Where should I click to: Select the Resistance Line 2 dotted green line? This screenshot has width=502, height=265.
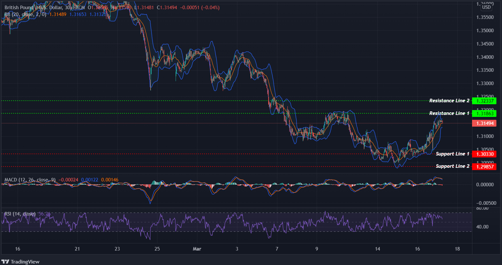click(199, 100)
